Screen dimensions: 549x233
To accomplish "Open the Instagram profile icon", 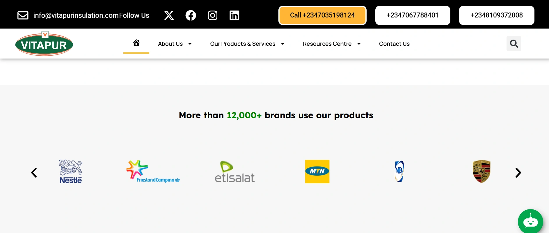I will (212, 15).
